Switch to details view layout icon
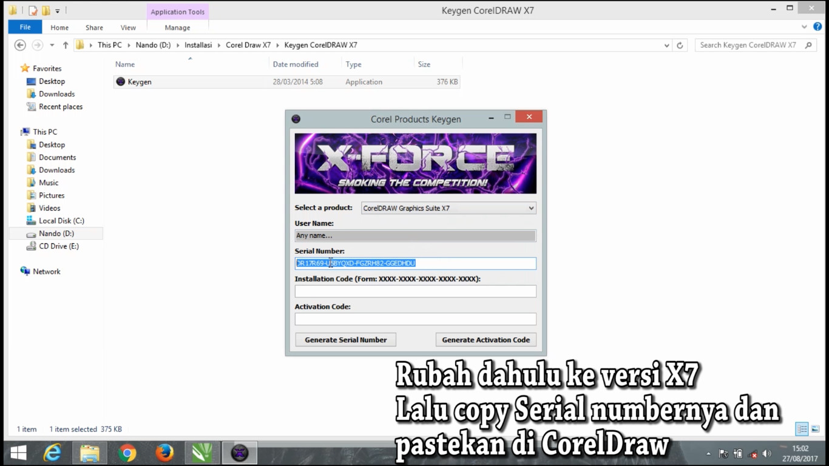The image size is (829, 466). [x=802, y=429]
